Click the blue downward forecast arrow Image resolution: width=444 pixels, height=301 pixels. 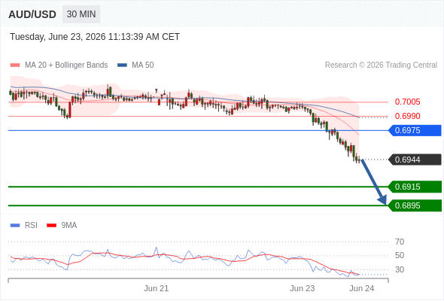pyautogui.click(x=374, y=182)
